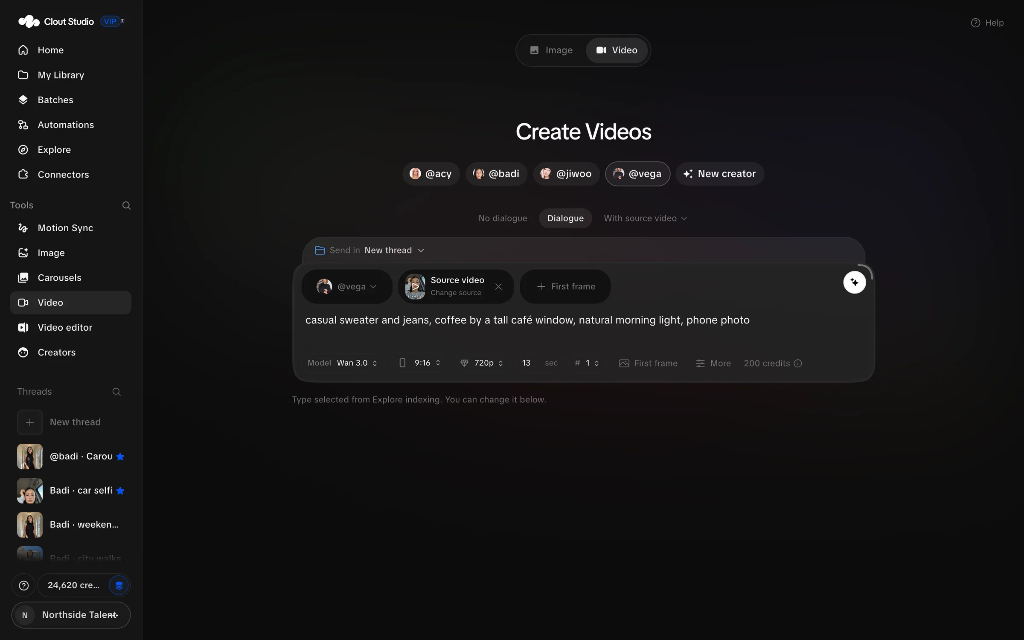Unstar the '@badi · Carou' thread

tap(120, 457)
